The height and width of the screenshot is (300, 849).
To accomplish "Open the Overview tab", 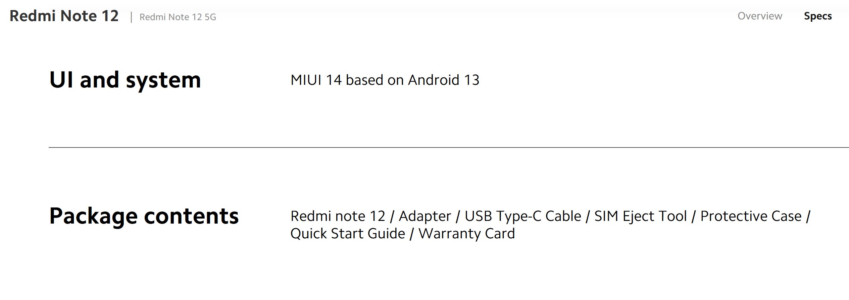I will (x=760, y=16).
